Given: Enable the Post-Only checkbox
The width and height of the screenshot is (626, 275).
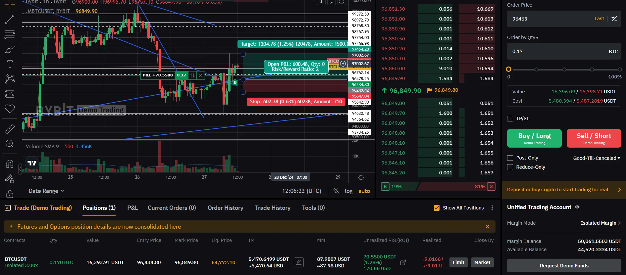Looking at the screenshot, I should tap(510, 158).
